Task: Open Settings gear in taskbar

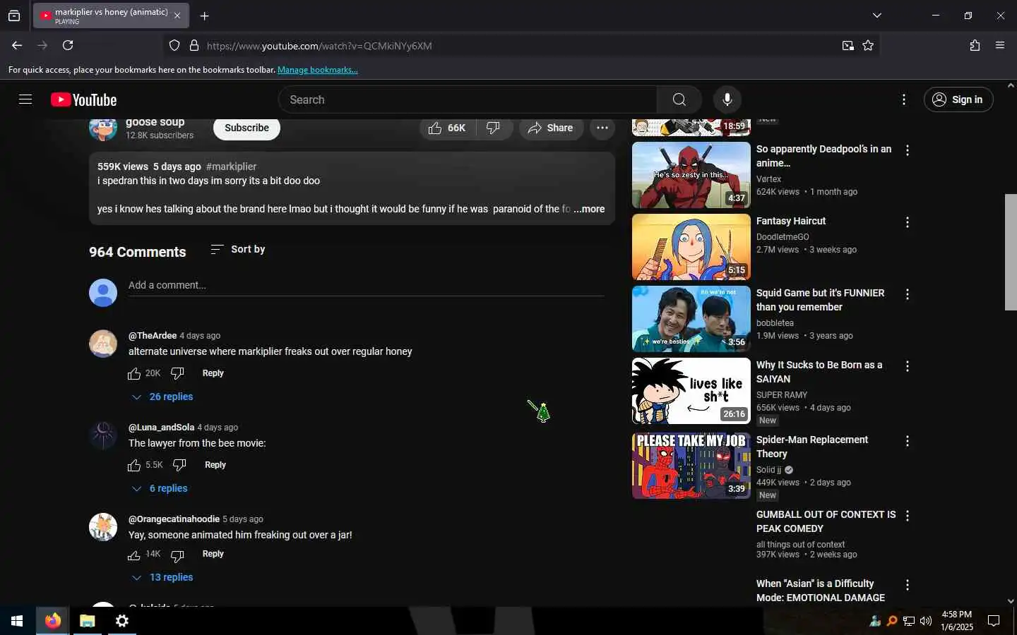Action: point(122,621)
